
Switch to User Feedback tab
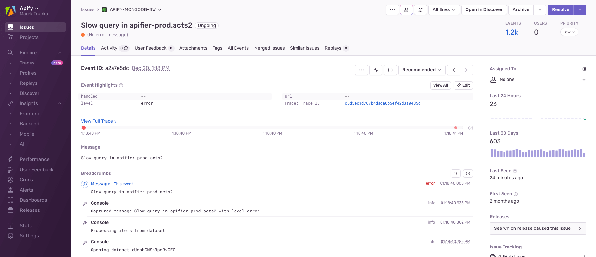(154, 48)
